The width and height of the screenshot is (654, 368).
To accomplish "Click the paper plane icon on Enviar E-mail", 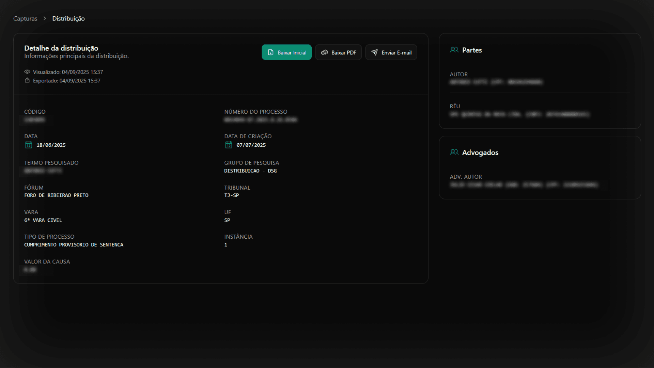I will pyautogui.click(x=374, y=52).
